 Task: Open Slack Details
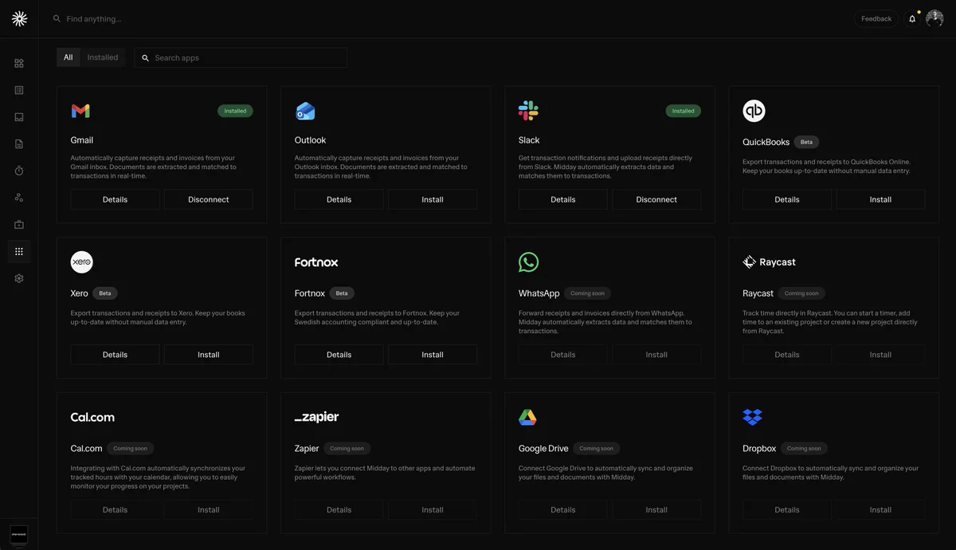tap(562, 199)
